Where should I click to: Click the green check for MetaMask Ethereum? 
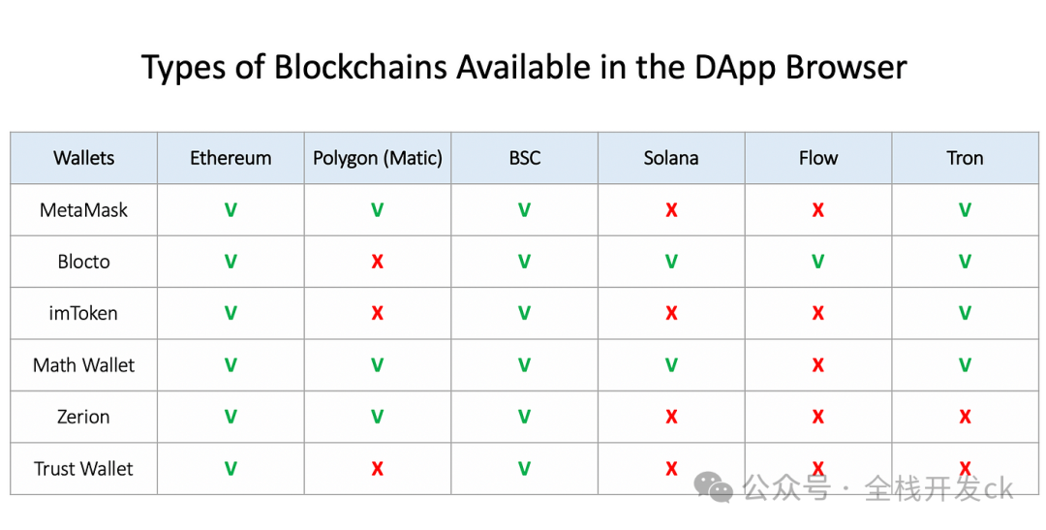click(231, 210)
